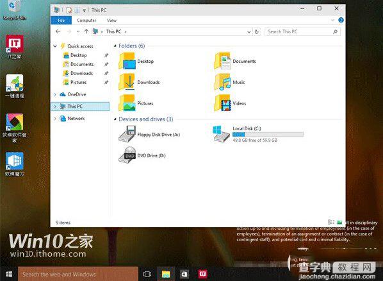The width and height of the screenshot is (383, 281).
Task: Open the IT之家 desktop shortcut
Action: (15, 47)
